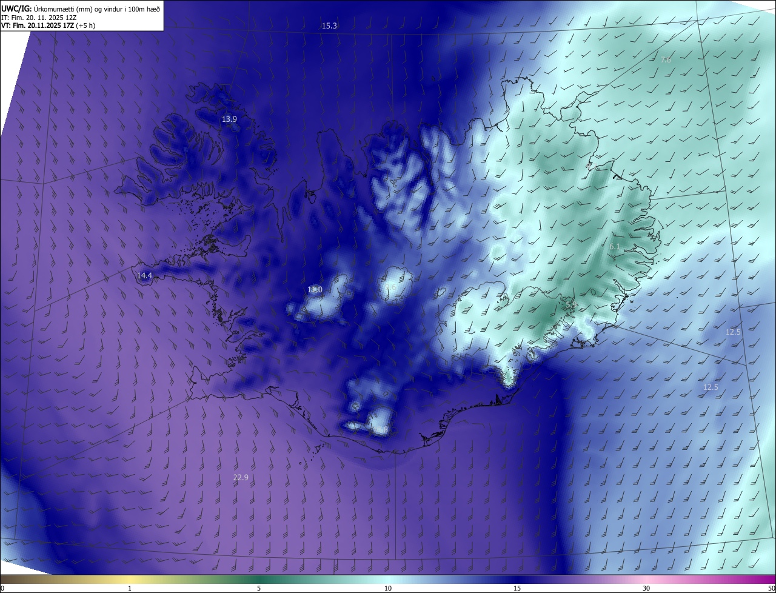Click the legend tick label 10

[388, 588]
